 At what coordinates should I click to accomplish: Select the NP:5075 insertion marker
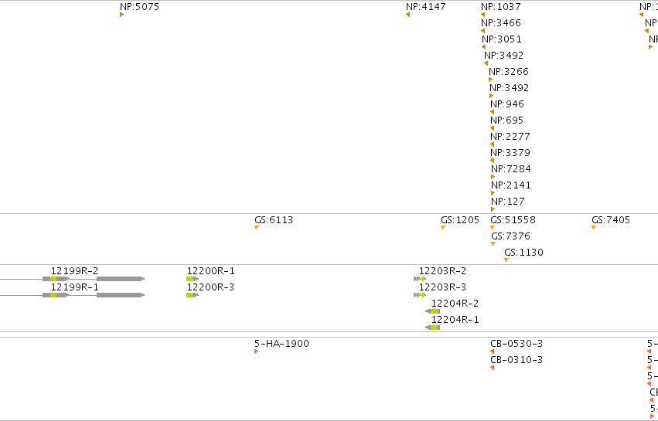(121, 15)
